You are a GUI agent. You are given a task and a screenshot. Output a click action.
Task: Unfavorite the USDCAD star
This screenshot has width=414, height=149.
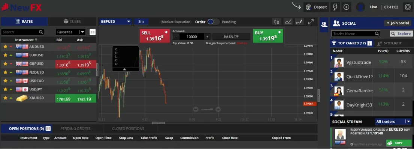[x=5, y=81]
